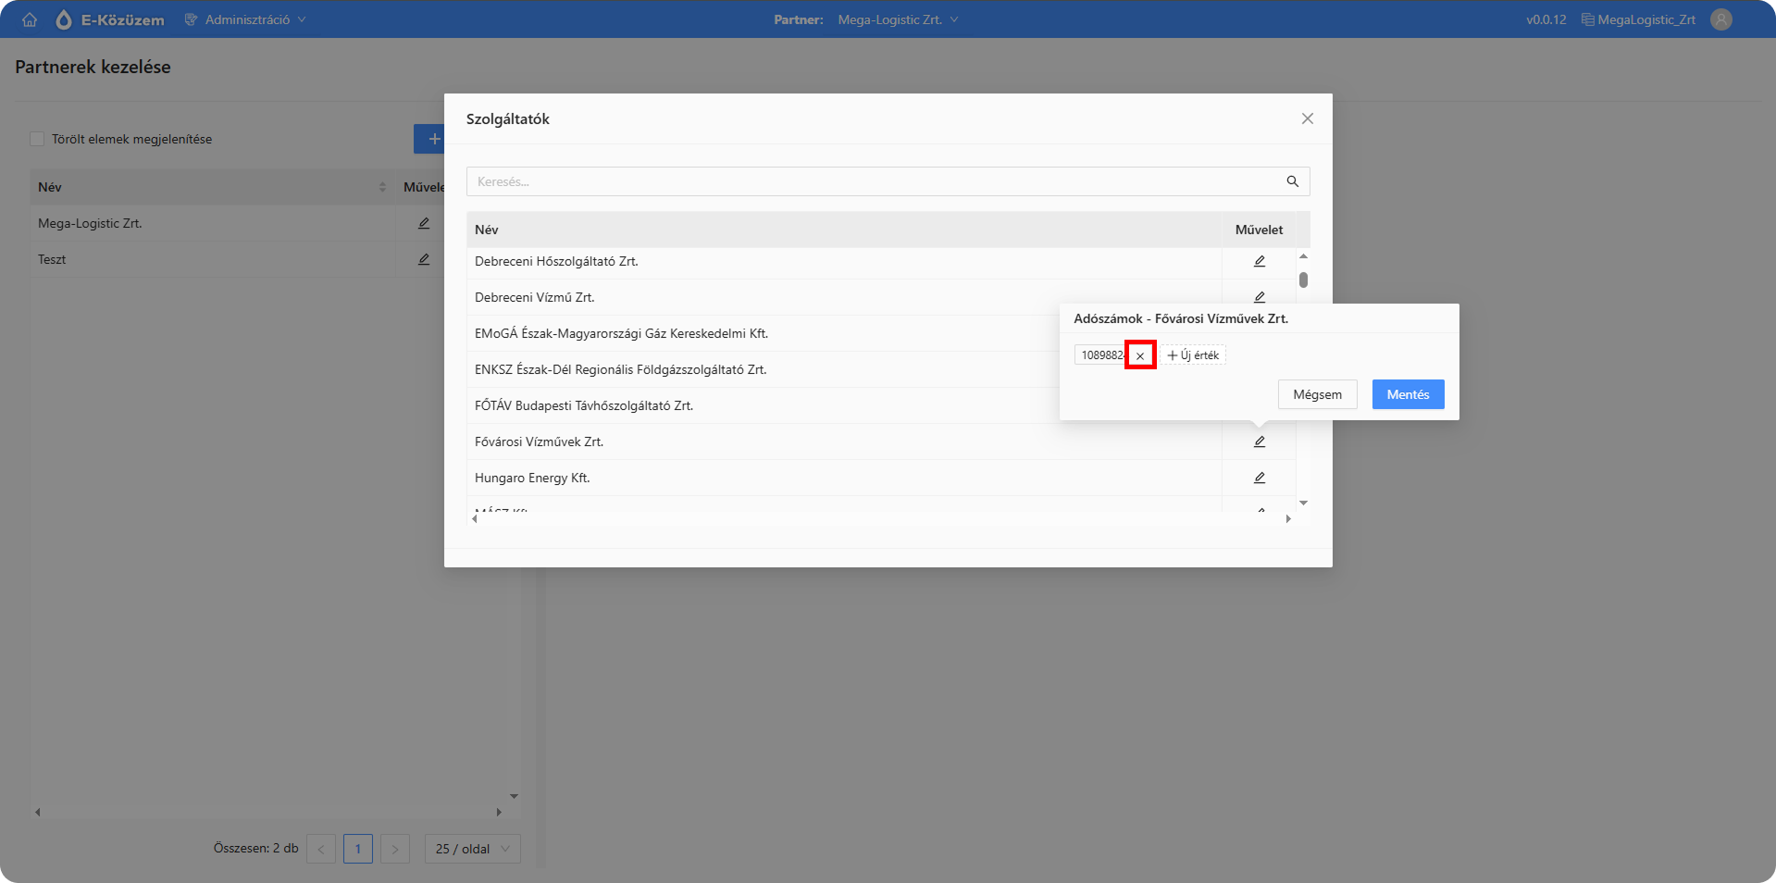Viewport: 1776px width, 883px height.
Task: Toggle Törölt elemek megjelenítése checkbox
Action: [37, 139]
